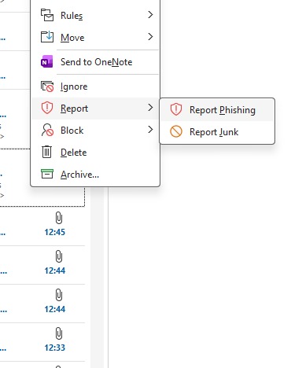Select Delete from the context menu
This screenshot has height=368, width=302.
95,153
